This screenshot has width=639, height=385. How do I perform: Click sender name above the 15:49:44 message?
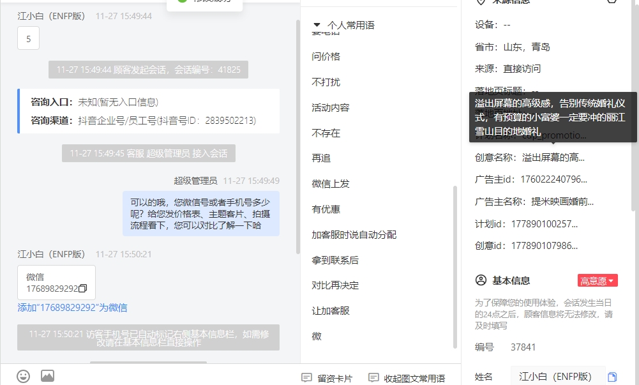[51, 17]
